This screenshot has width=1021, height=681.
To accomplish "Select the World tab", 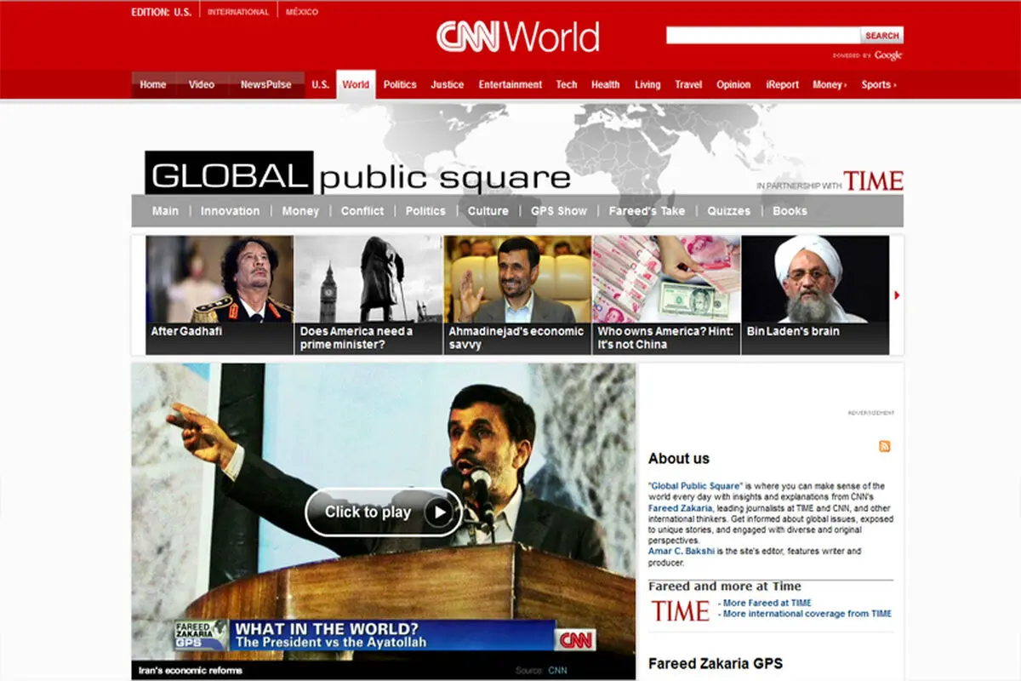I will (356, 84).
